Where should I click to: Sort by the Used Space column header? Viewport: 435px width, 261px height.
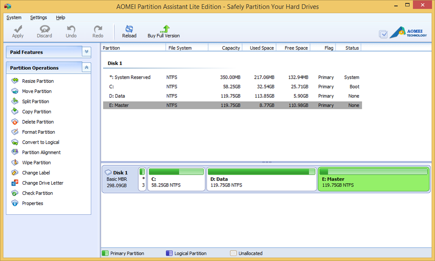click(260, 48)
